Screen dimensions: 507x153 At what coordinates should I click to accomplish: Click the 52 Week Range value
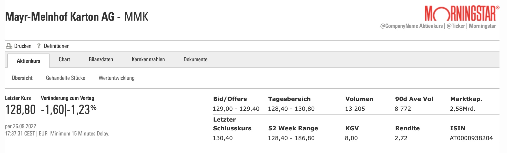coord(291,138)
